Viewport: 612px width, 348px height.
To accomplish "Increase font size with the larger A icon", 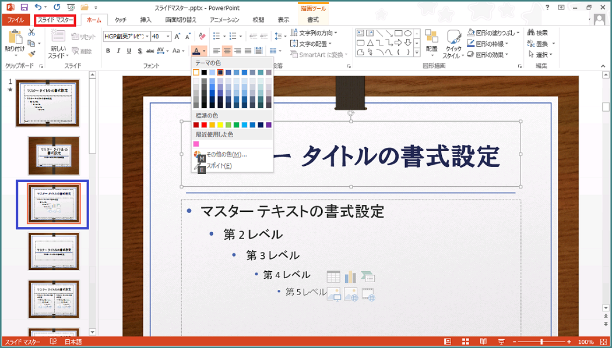I will (177, 37).
